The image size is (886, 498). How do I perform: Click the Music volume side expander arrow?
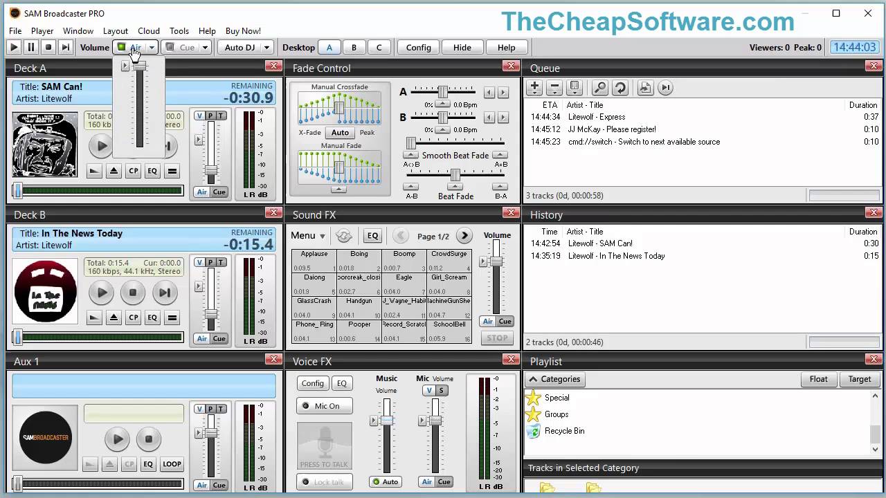(374, 421)
